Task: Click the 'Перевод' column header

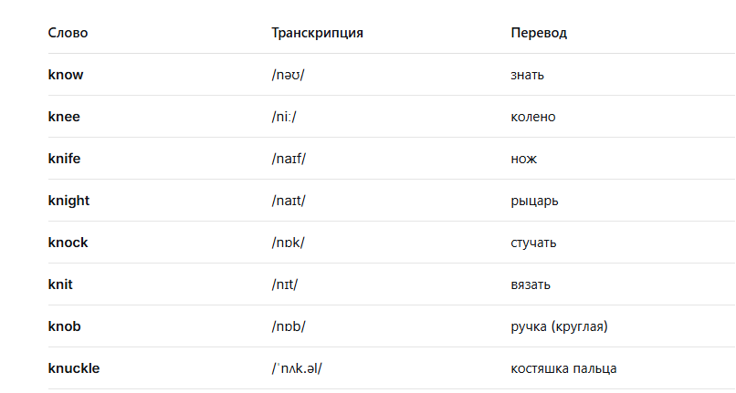Action: click(x=539, y=33)
